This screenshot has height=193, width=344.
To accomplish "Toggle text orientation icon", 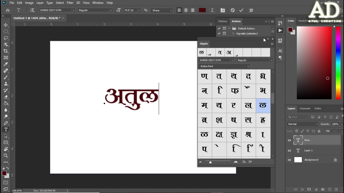I will click(32, 10).
